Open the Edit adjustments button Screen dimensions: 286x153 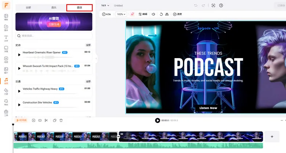(x=143, y=14)
